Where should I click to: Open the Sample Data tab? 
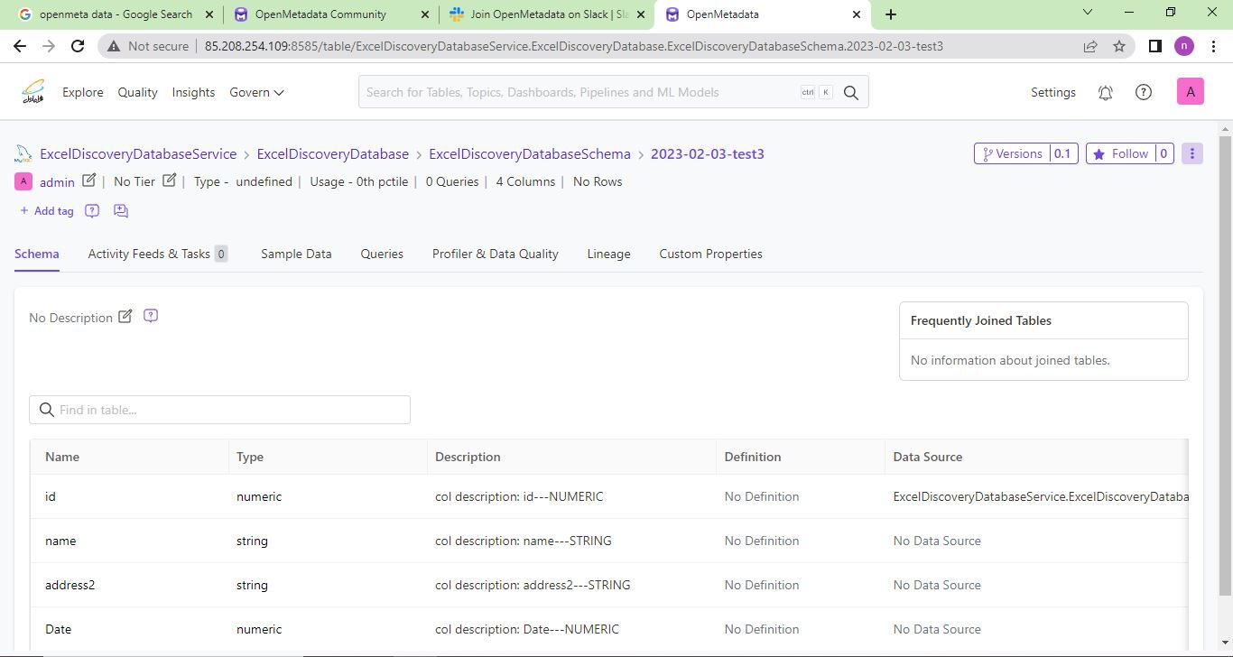click(x=296, y=254)
